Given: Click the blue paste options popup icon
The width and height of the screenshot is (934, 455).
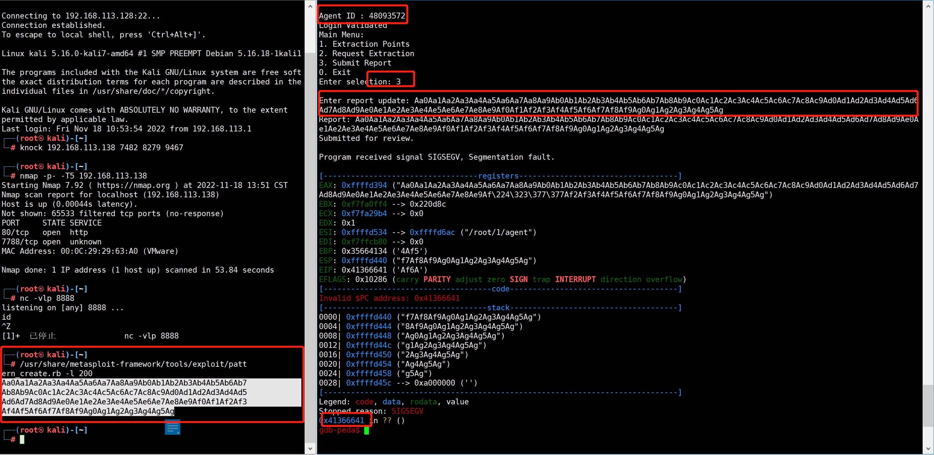Looking at the screenshot, I should [x=172, y=428].
